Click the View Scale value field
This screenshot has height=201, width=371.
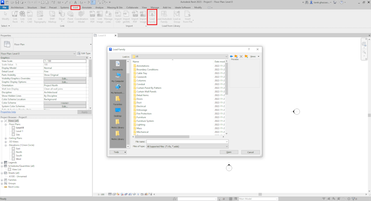(65, 61)
